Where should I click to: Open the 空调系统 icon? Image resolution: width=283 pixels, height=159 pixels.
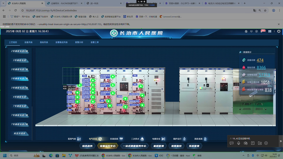121,139
